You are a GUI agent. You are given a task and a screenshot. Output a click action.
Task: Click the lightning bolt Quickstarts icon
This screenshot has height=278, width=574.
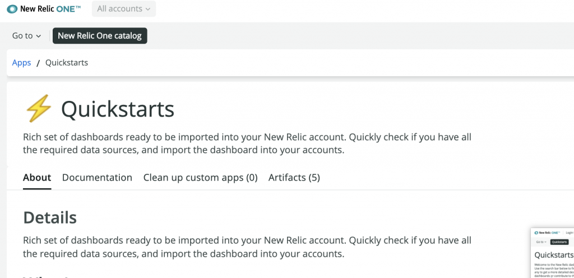[39, 109]
